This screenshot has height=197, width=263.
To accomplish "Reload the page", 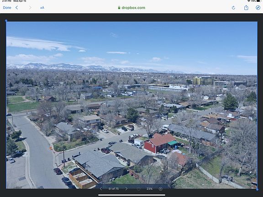I will pyautogui.click(x=233, y=8).
